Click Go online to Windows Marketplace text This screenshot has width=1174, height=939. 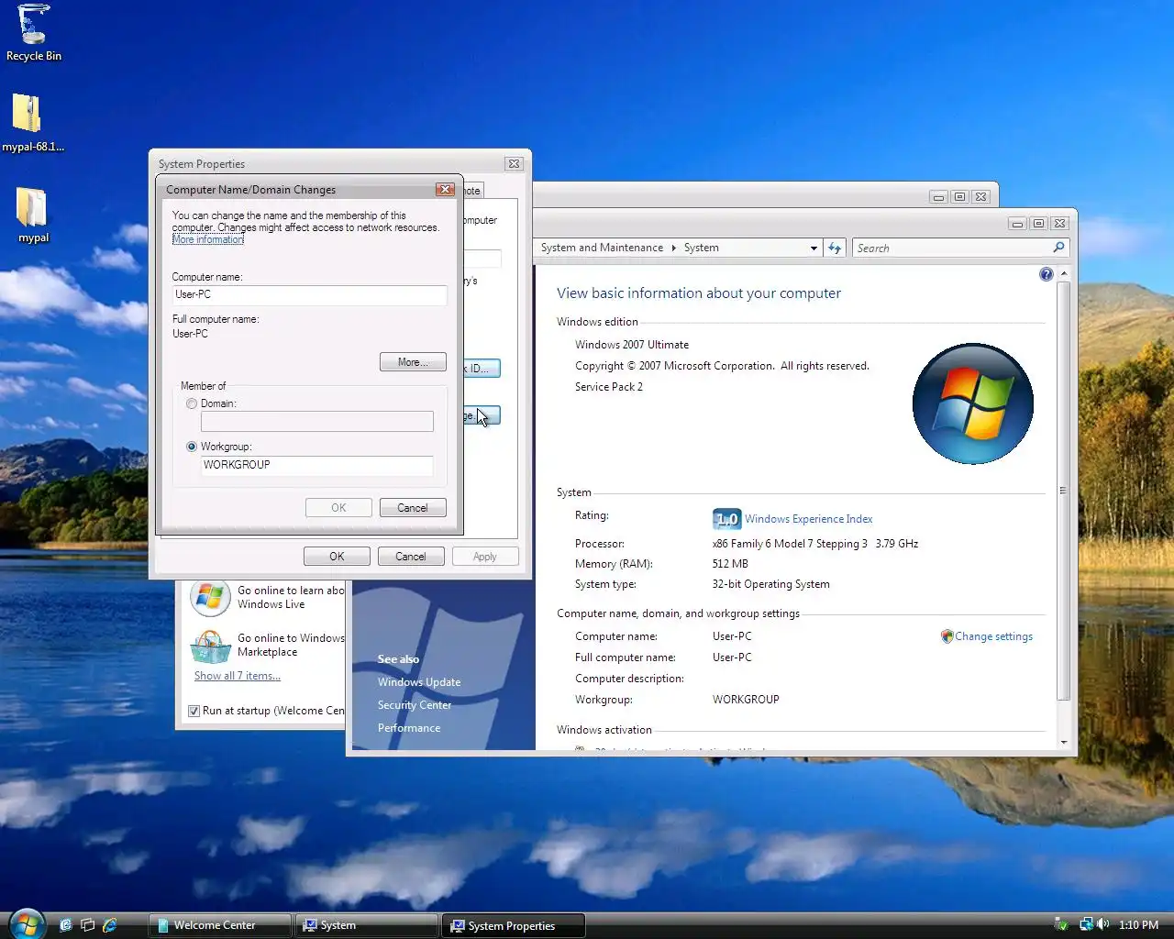(291, 645)
